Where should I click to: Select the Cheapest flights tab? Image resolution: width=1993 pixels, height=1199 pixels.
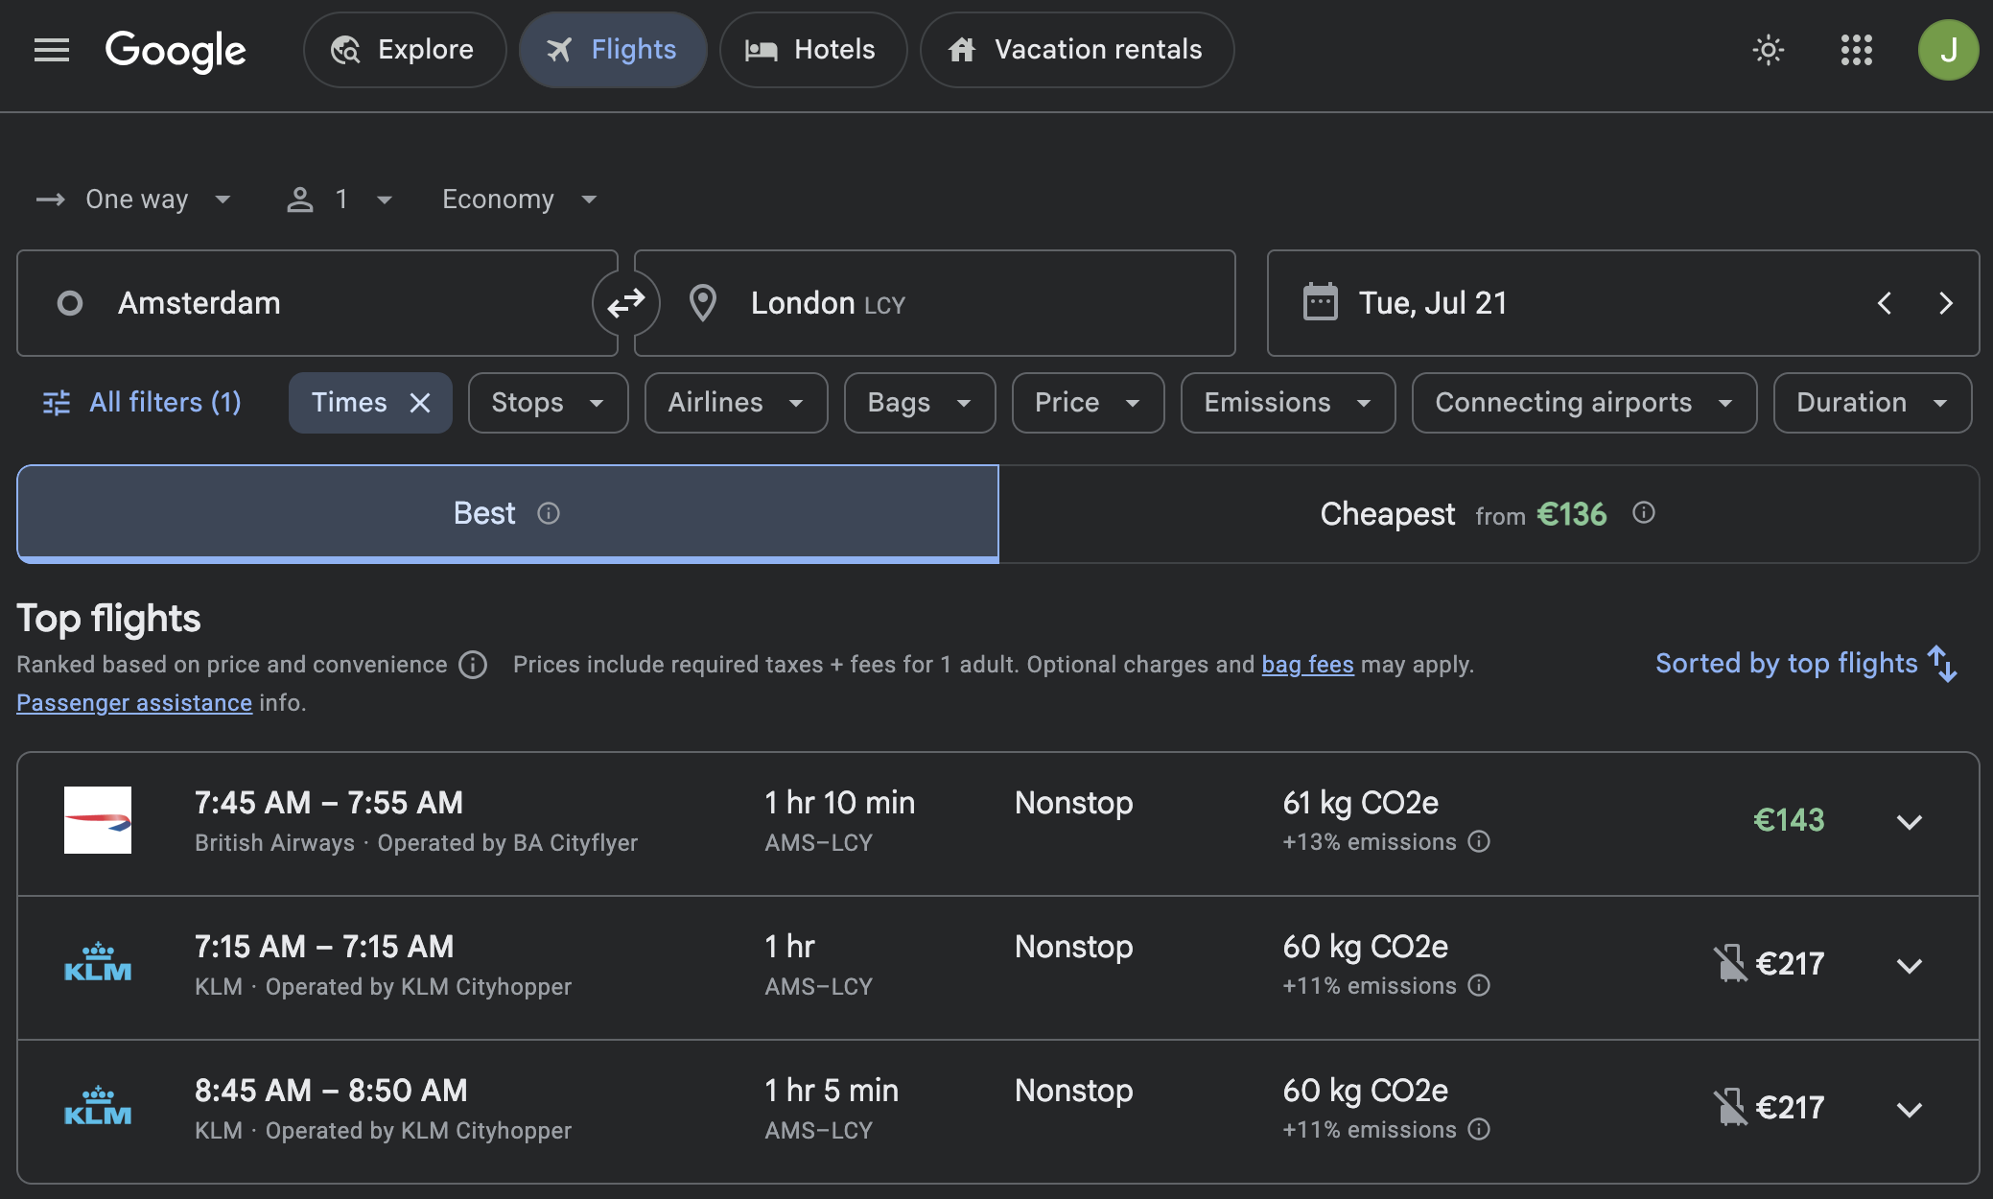click(1489, 513)
